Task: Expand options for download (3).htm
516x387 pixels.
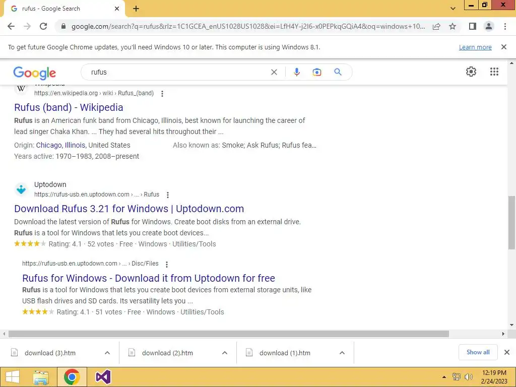Action: point(107,353)
